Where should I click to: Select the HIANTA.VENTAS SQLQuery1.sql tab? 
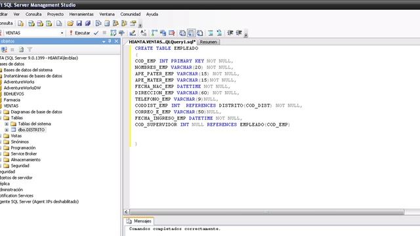[x=162, y=42]
